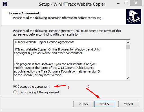The width and height of the screenshot is (144, 112).
Task: Maximize the setup window
Action: click(126, 3)
